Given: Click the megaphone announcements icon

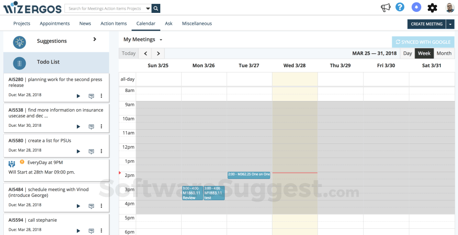Looking at the screenshot, I should 385,8.
